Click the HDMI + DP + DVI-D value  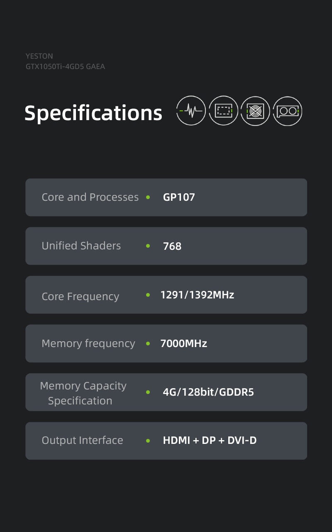(x=210, y=441)
